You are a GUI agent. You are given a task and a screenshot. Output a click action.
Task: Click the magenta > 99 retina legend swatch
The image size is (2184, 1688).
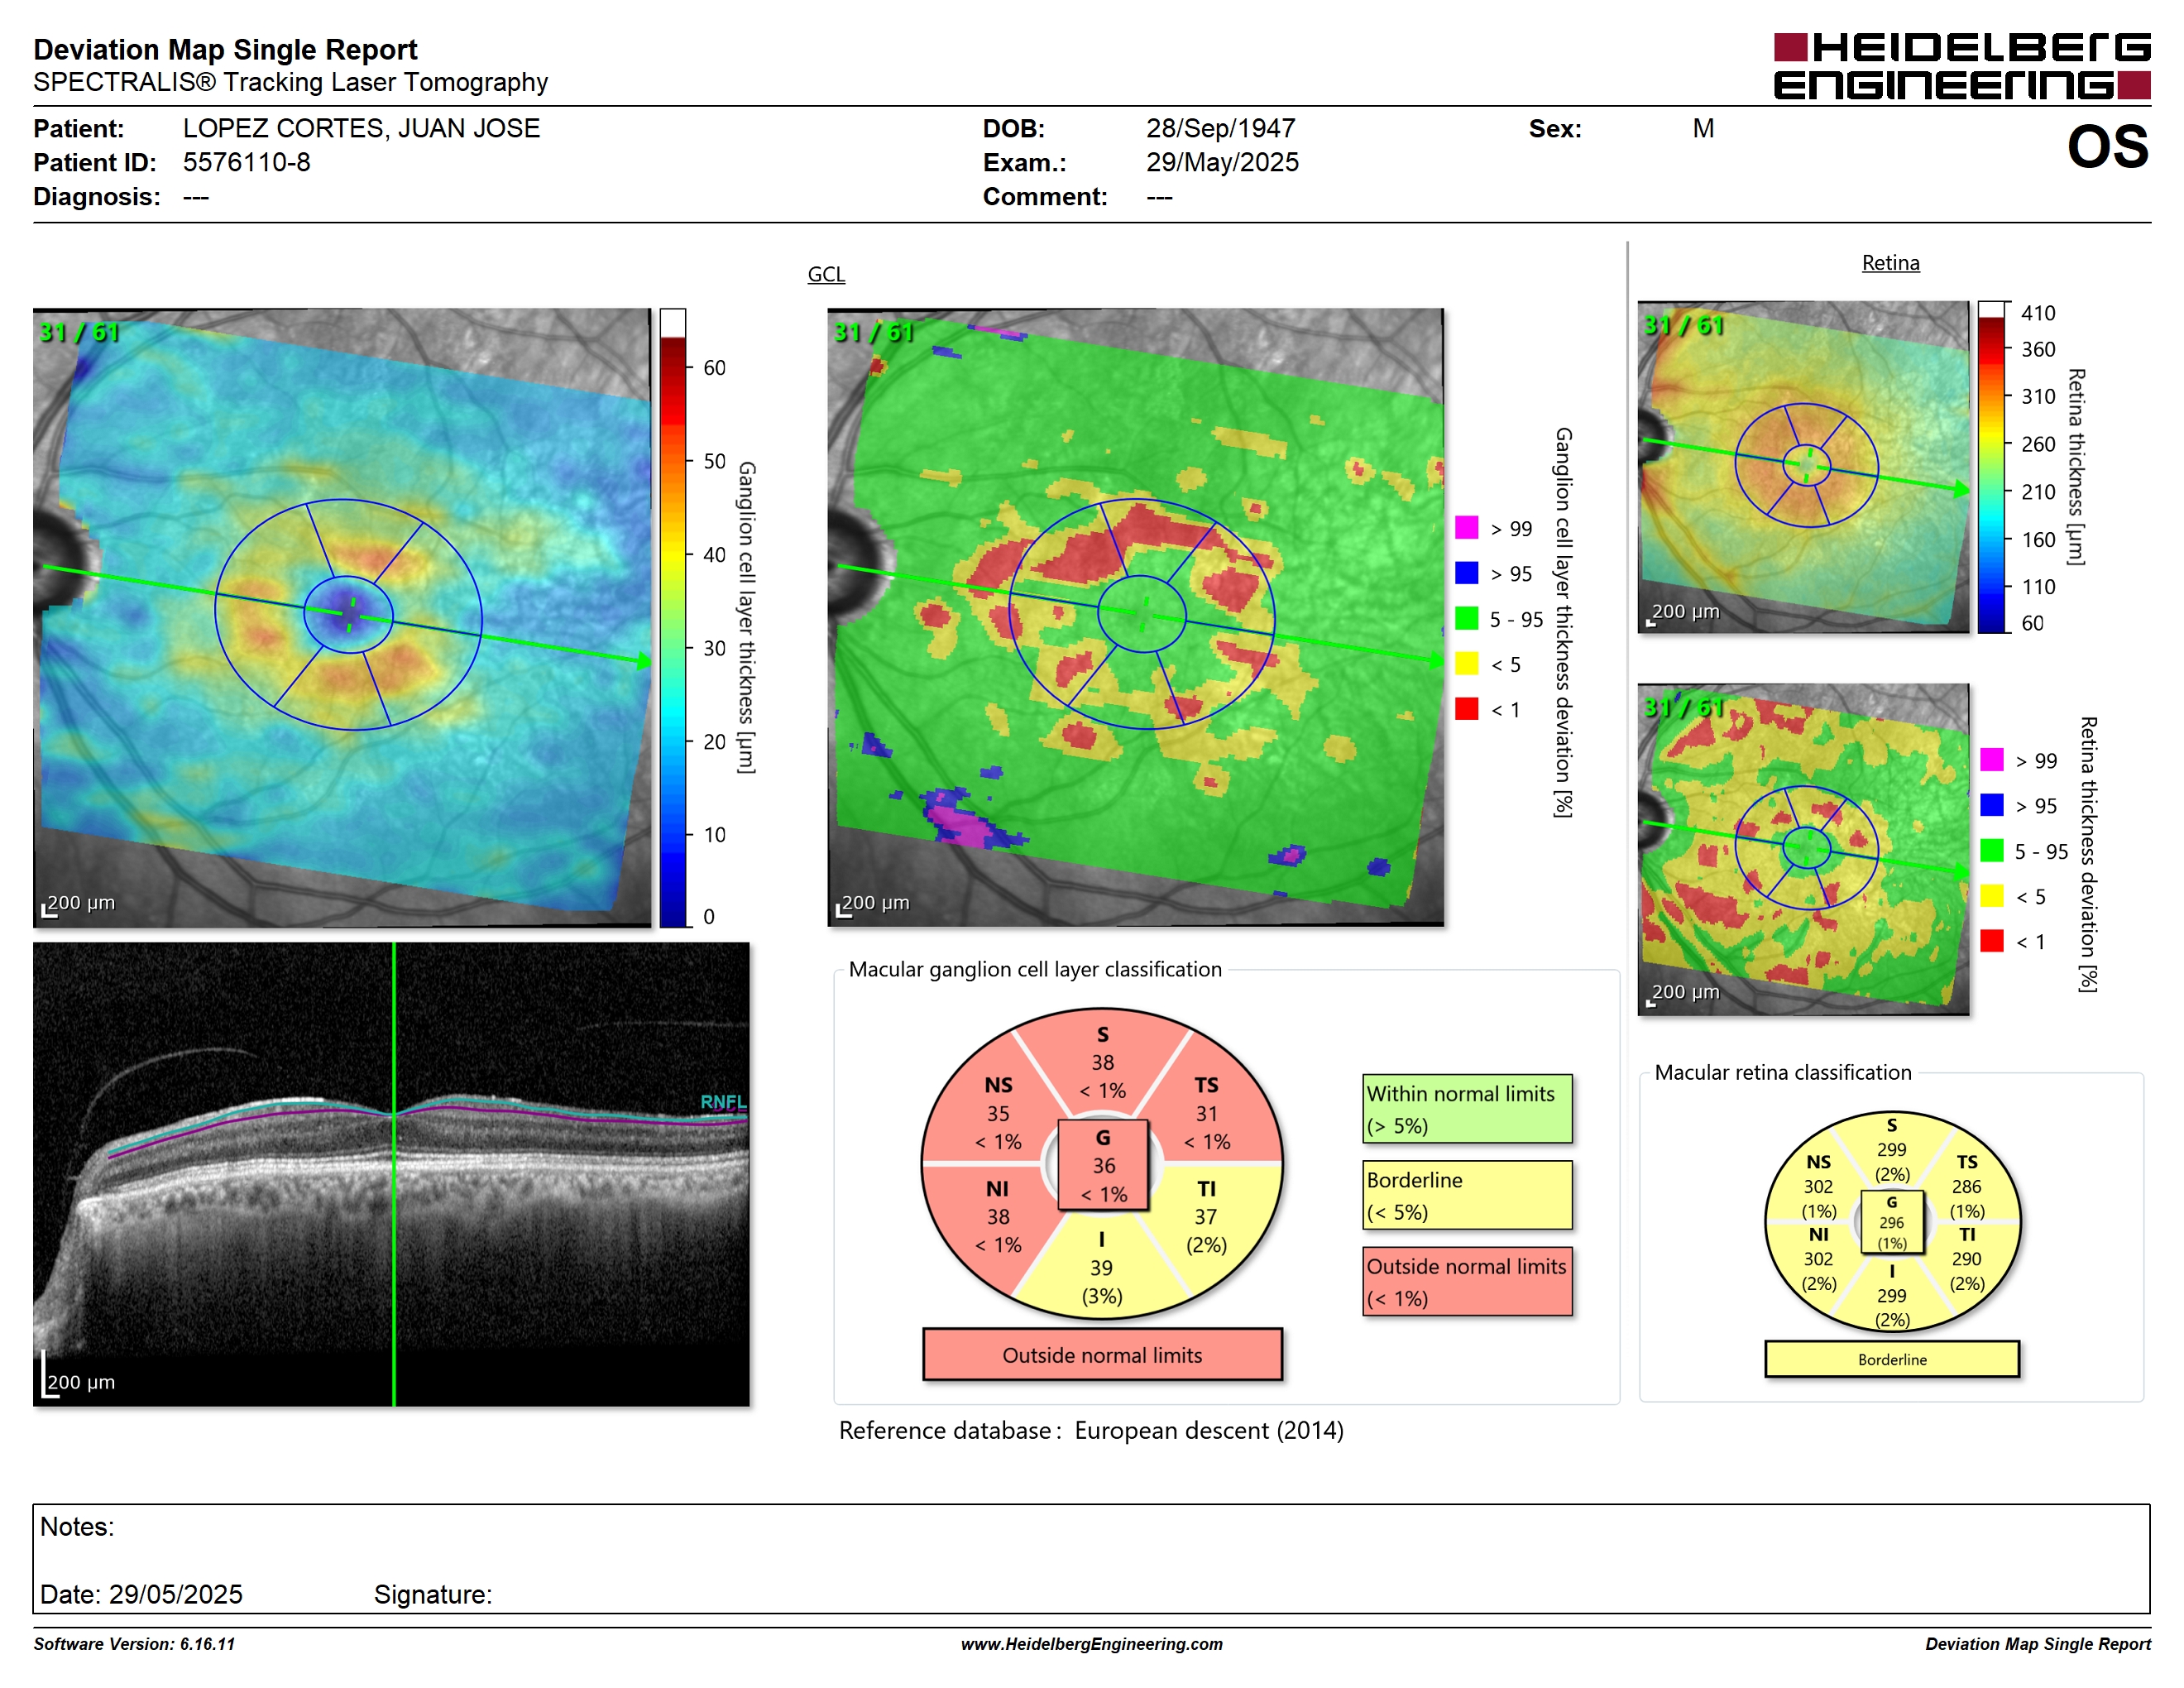point(1991,760)
